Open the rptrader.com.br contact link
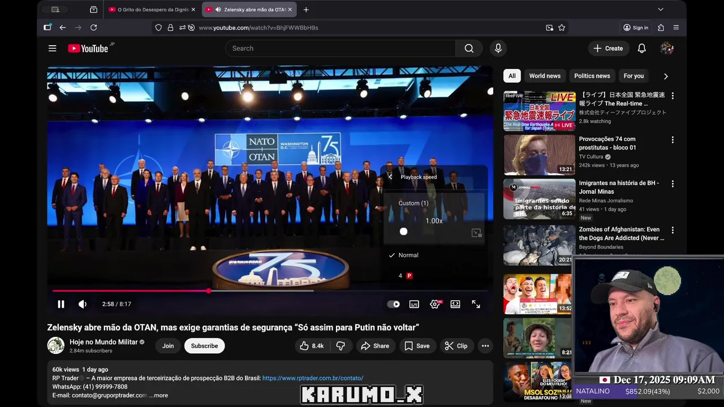 point(313,378)
